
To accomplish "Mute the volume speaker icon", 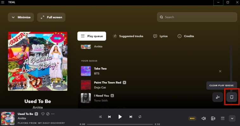I will [x=204, y=118].
